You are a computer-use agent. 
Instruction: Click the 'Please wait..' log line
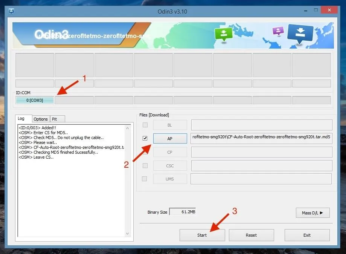[x=38, y=142]
